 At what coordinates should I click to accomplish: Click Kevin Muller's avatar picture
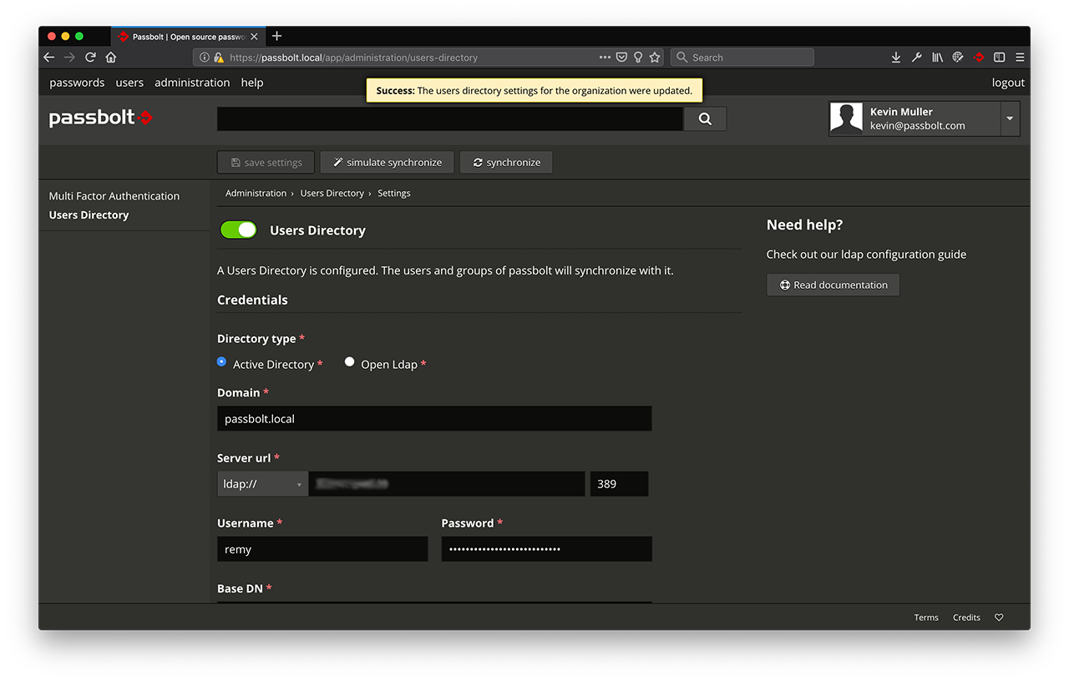coord(846,119)
